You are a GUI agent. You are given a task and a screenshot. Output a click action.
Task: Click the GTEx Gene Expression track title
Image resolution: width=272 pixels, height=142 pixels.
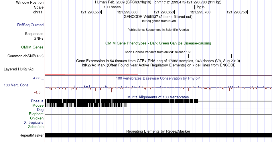coord(158,61)
